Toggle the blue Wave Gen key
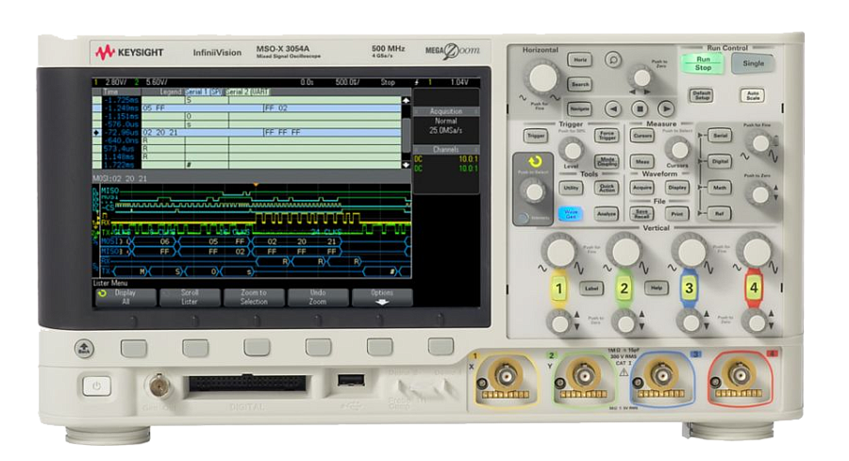 571,213
